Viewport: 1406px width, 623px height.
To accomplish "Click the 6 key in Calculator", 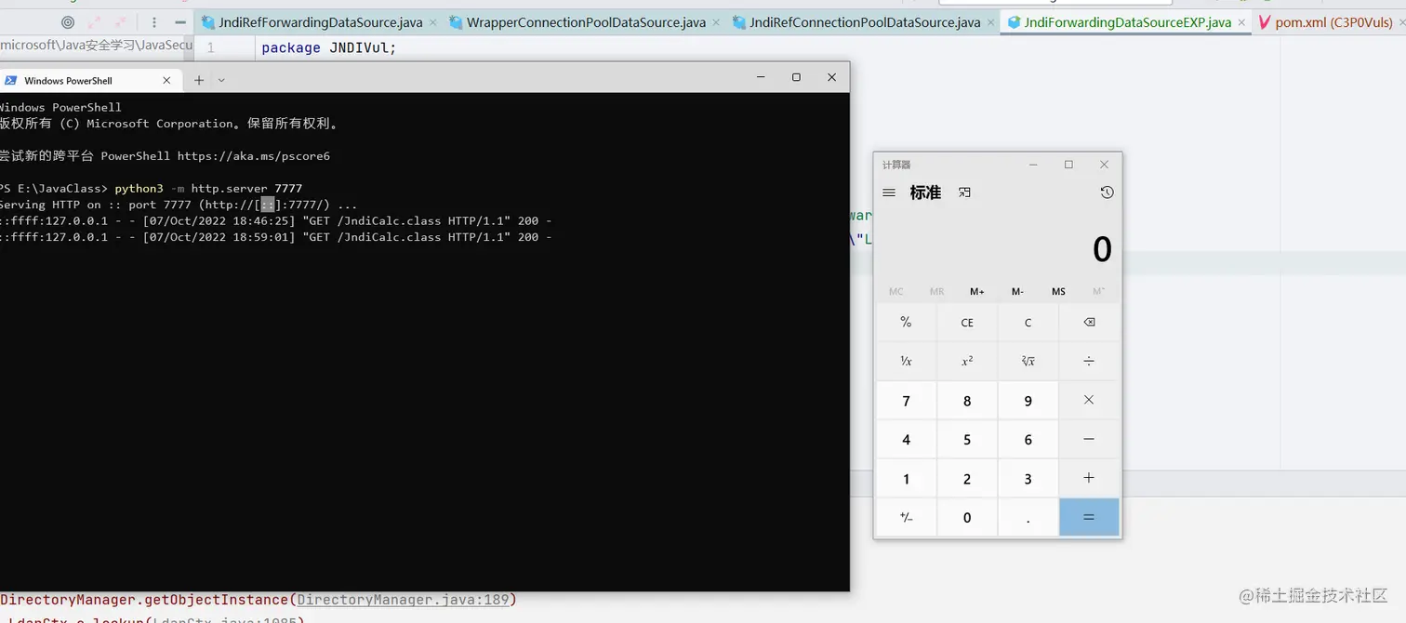I will (x=1028, y=439).
